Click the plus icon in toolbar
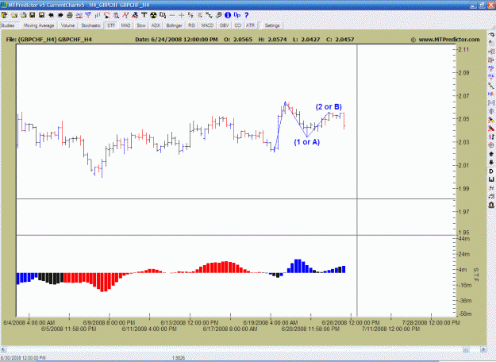 [181, 15]
